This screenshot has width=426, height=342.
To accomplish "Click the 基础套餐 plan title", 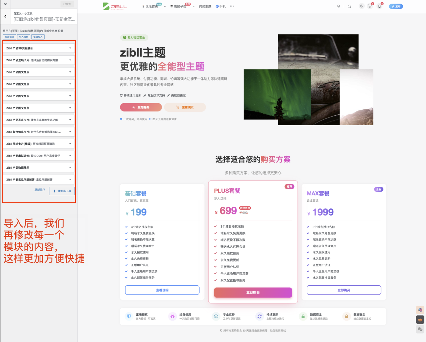I will tap(136, 194).
